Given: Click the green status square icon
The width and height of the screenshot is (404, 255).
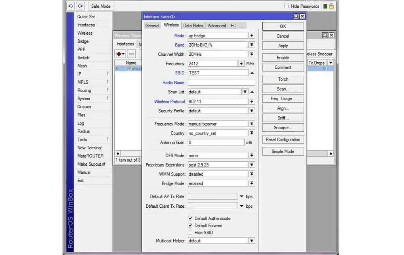Looking at the screenshot, I should [325, 6].
